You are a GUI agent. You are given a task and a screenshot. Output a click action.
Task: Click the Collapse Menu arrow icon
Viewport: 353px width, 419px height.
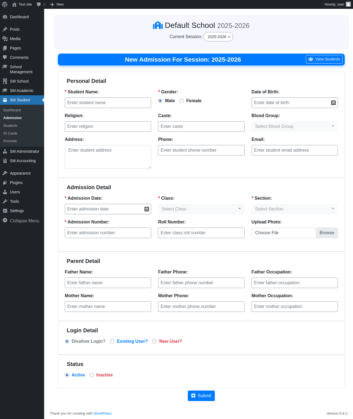pyautogui.click(x=5, y=220)
